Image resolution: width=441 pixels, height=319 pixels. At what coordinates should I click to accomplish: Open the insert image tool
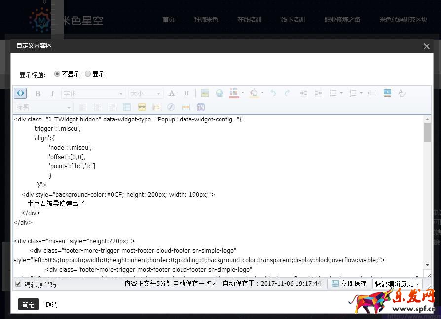205,93
